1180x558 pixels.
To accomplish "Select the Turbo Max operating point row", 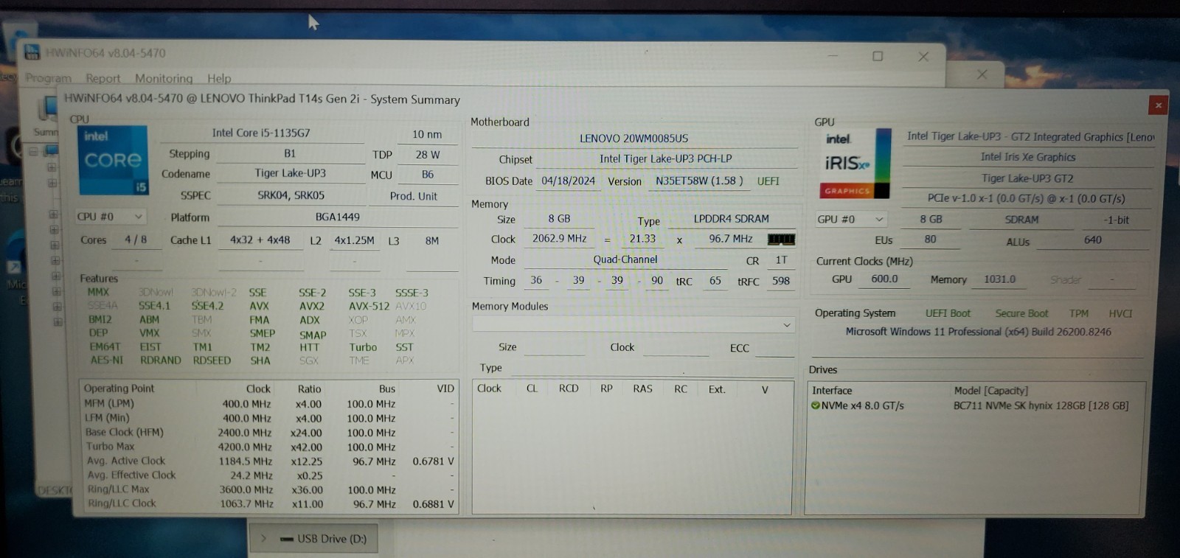I will [x=269, y=447].
